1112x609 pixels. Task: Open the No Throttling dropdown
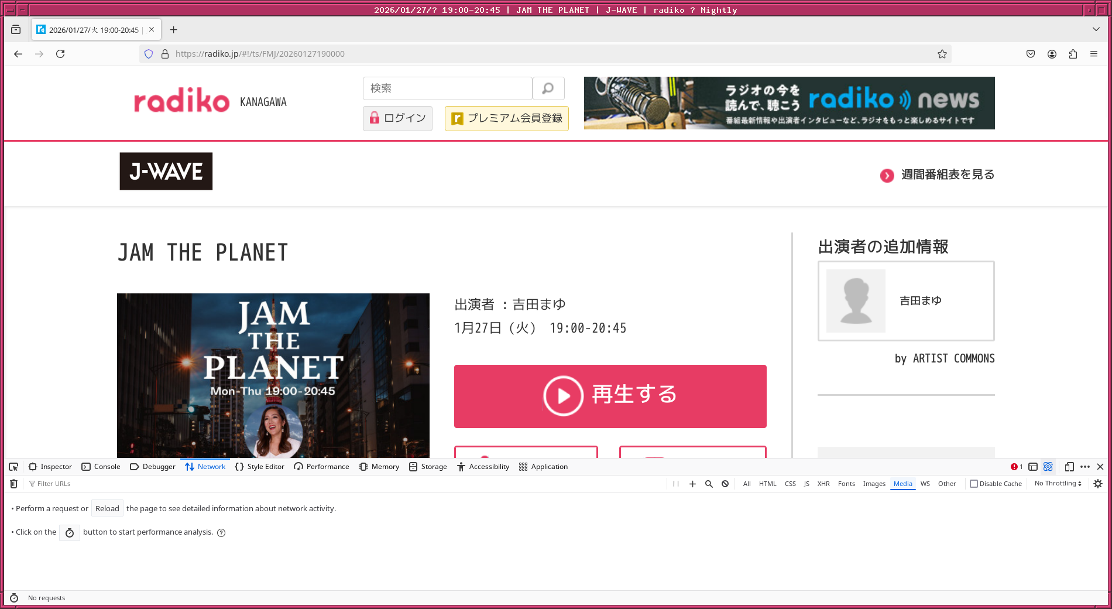[1057, 484]
